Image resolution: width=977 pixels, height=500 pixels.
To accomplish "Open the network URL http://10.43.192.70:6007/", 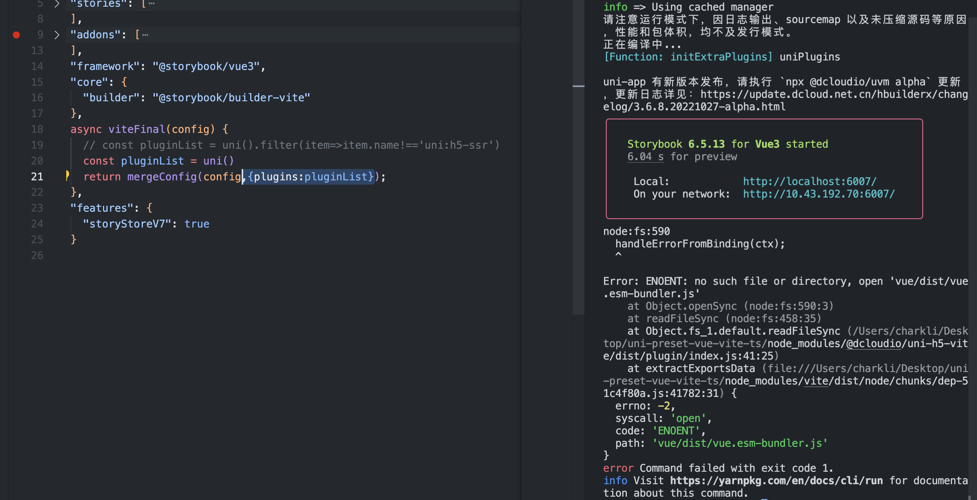I will [x=818, y=194].
